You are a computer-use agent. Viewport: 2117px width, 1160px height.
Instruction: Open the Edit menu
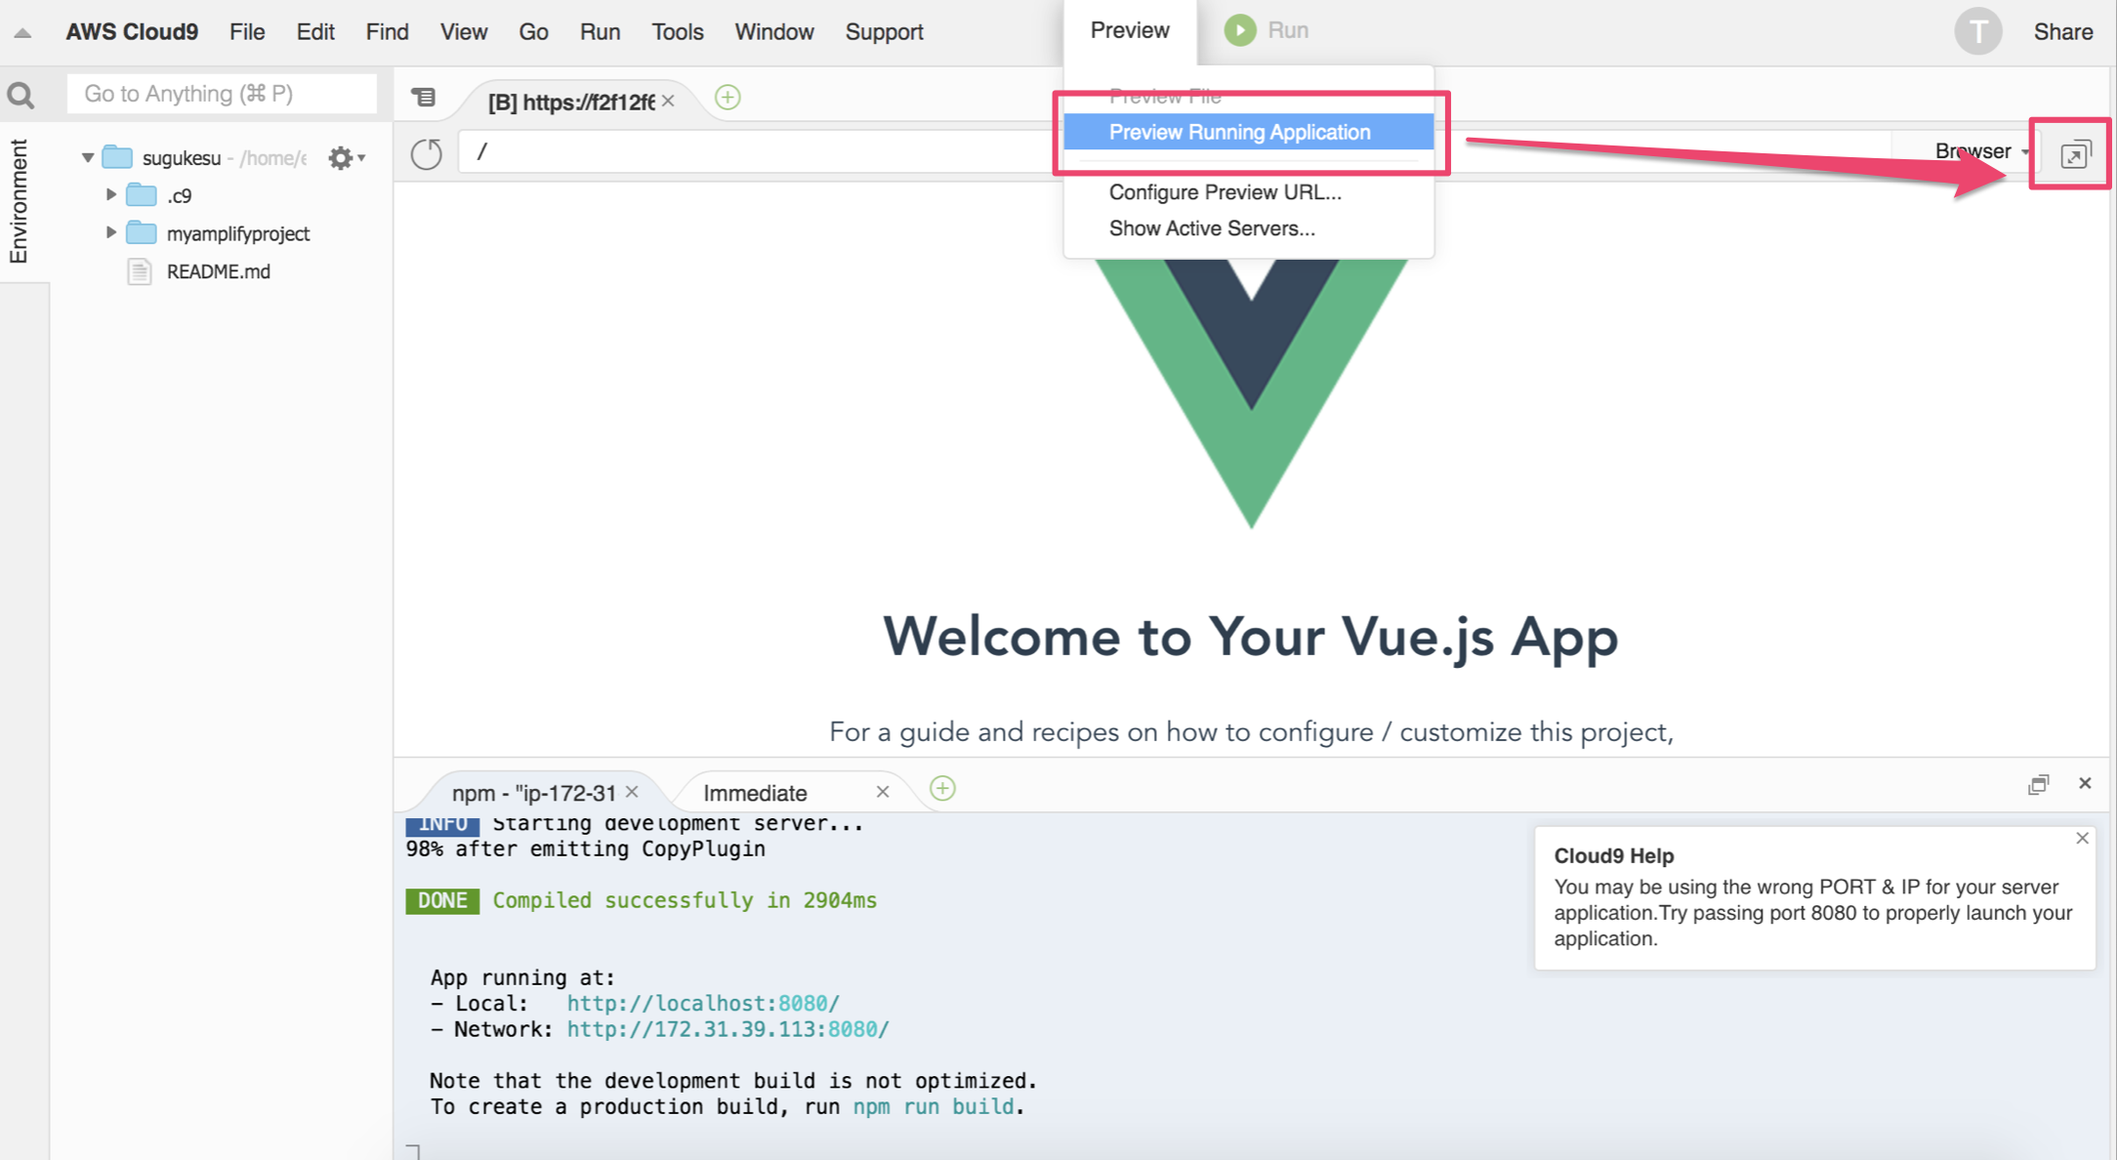(x=315, y=32)
